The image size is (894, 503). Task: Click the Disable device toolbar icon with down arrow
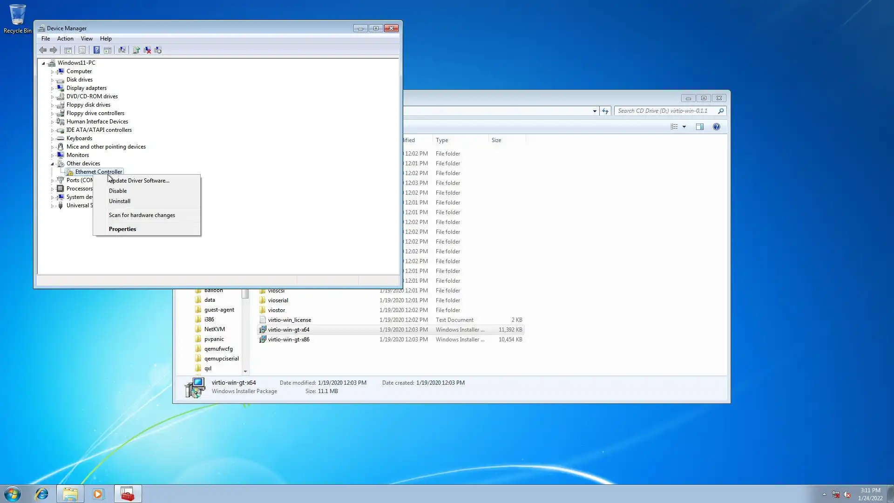click(x=158, y=50)
